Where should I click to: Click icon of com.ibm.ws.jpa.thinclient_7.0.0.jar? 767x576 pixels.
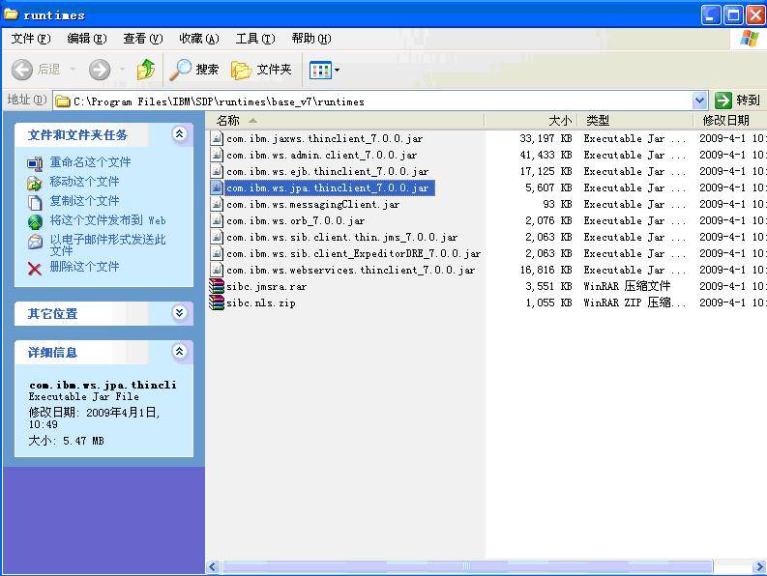coord(217,187)
